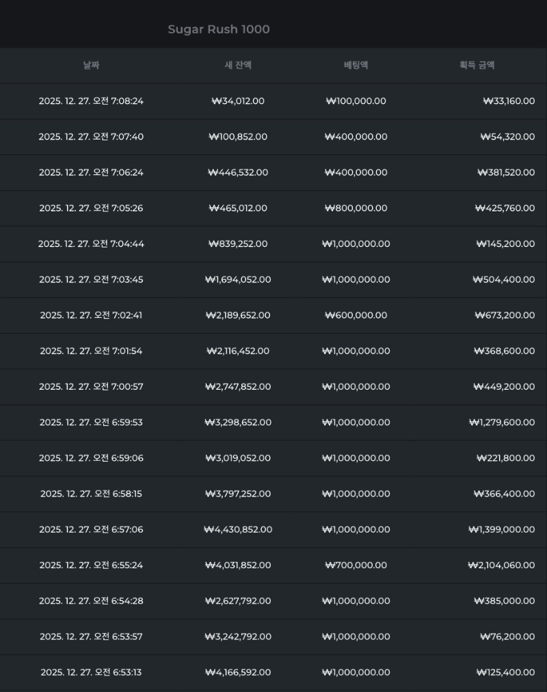Click the 획득 금액 column header
Image resolution: width=547 pixels, height=692 pixels.
[x=477, y=66]
